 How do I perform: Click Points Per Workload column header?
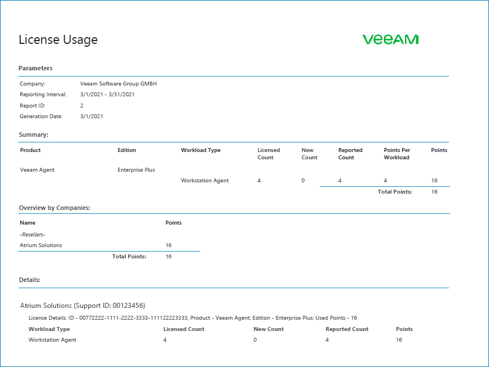pyautogui.click(x=397, y=154)
